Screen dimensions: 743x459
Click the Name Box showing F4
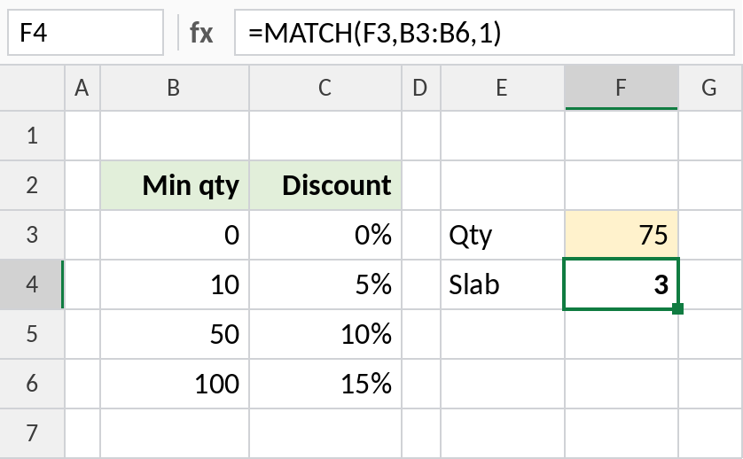pyautogui.click(x=85, y=33)
